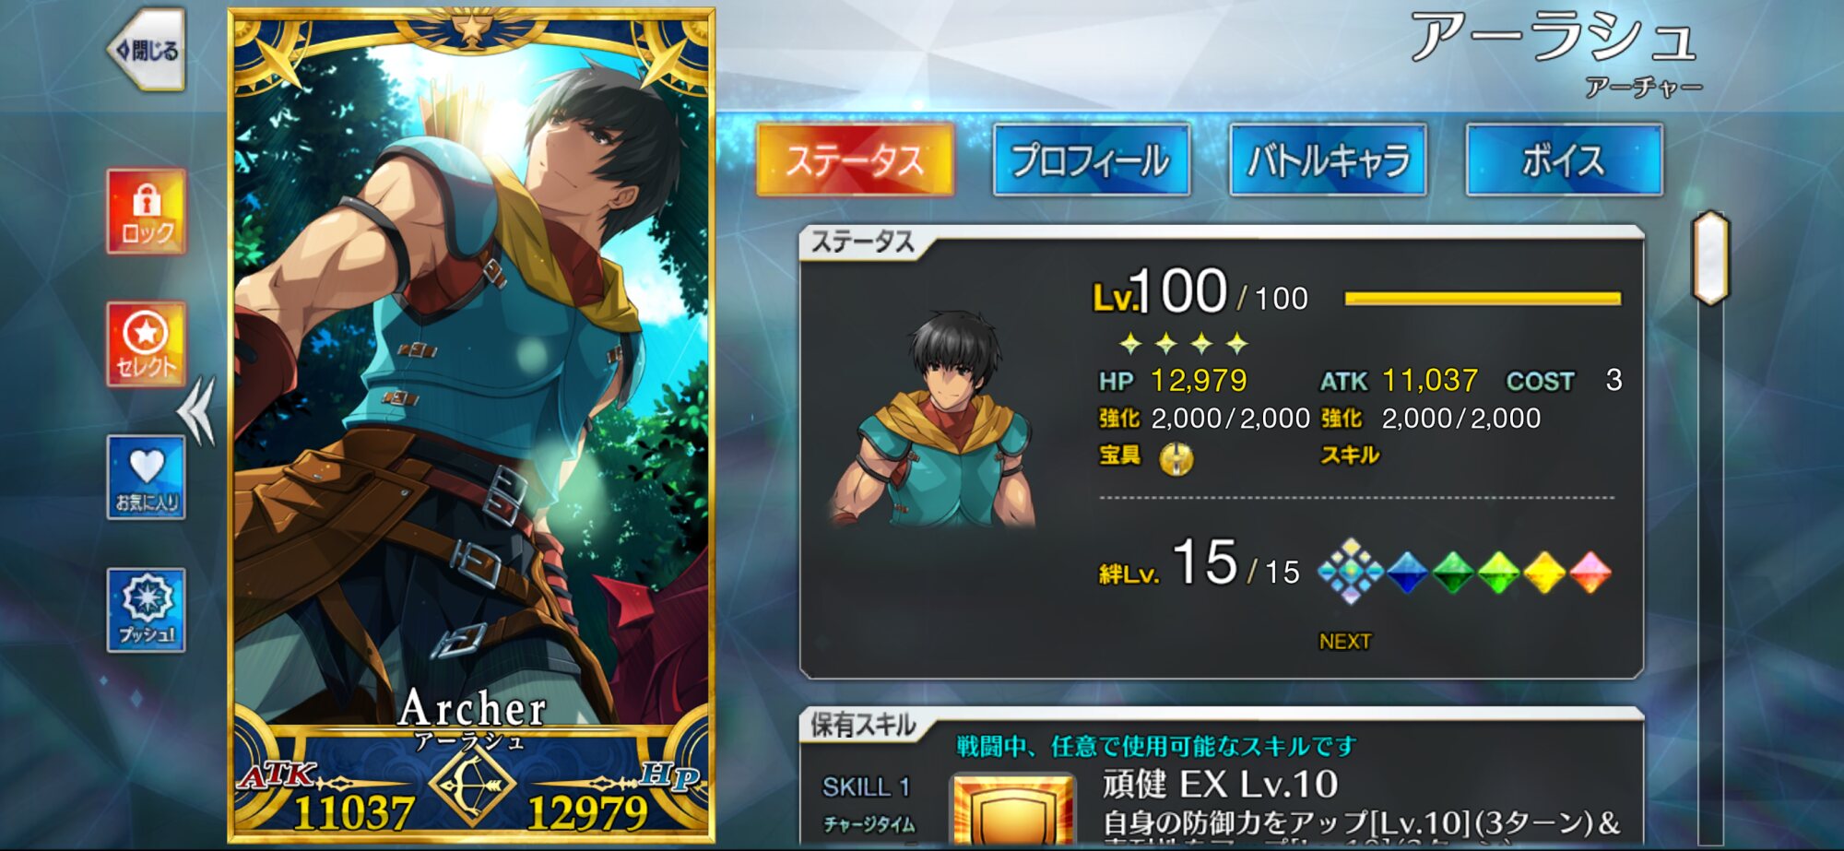Viewport: 1844px width, 851px height.
Task: Click the vertical scrollbar handle
Action: coord(1710,258)
